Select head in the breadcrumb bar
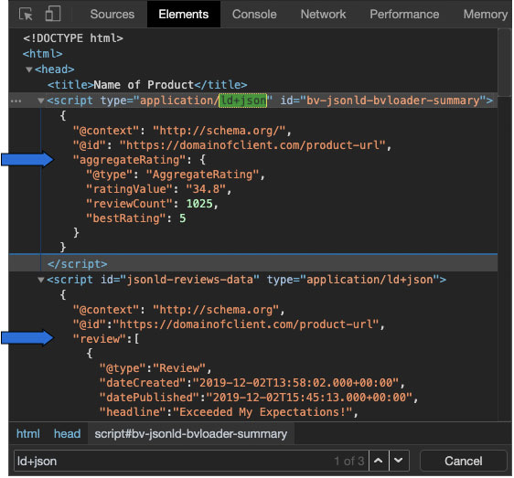This screenshot has height=478, width=514. 67,434
